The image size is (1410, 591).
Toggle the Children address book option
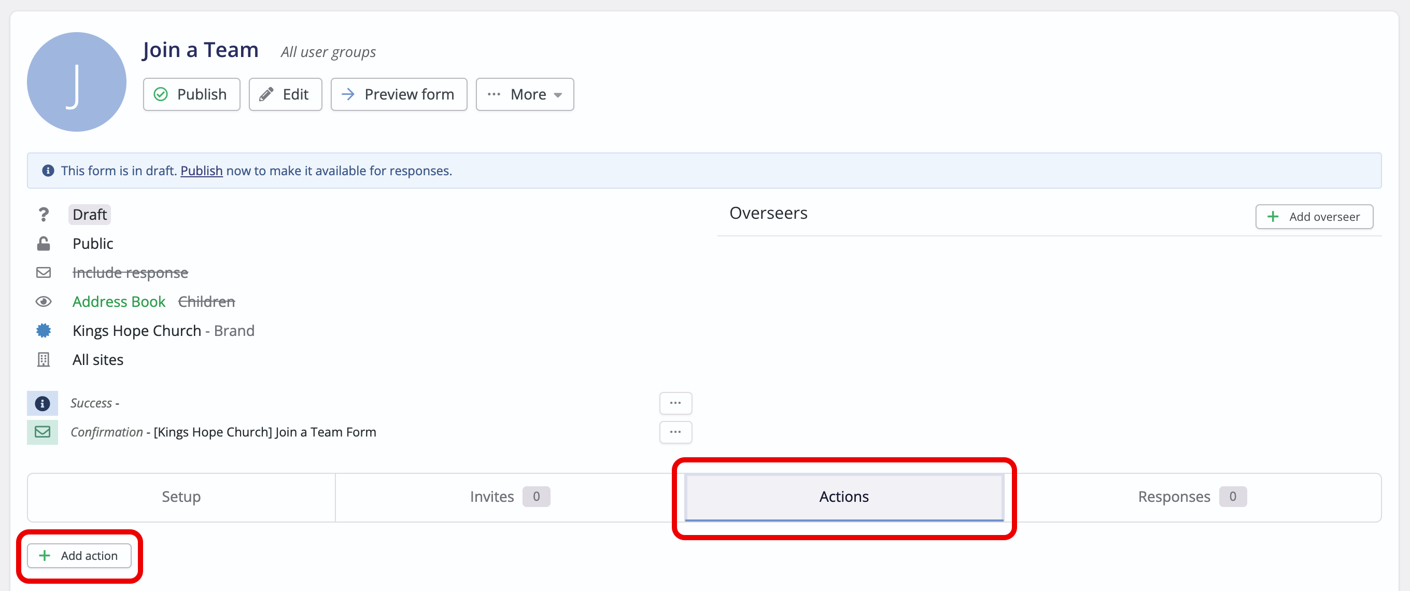pos(206,302)
